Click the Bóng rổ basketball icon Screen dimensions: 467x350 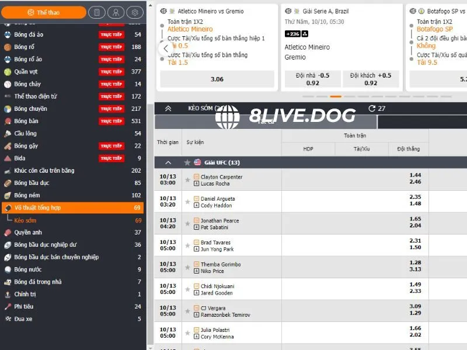coord(8,47)
